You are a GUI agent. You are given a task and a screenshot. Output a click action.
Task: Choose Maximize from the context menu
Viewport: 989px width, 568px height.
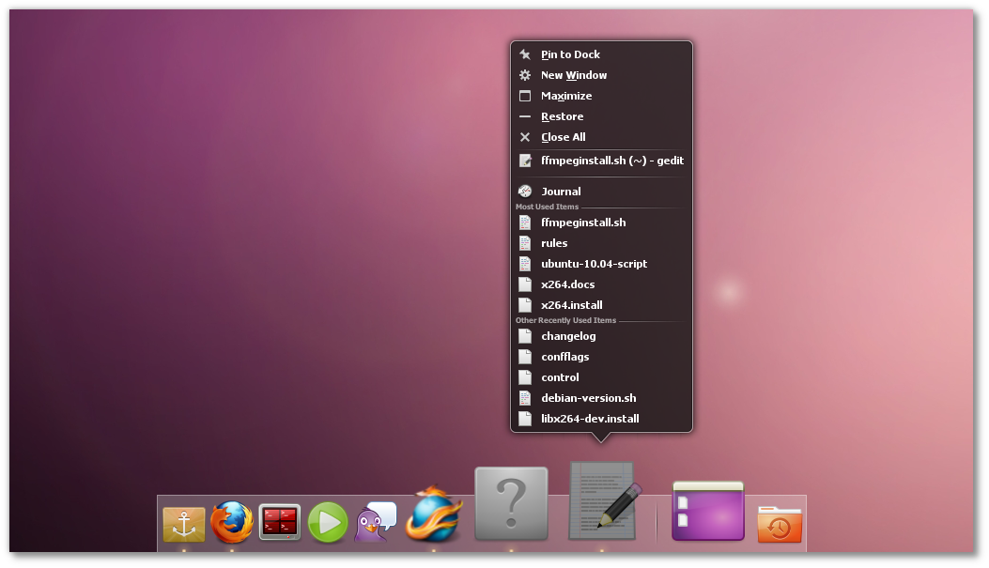point(566,96)
